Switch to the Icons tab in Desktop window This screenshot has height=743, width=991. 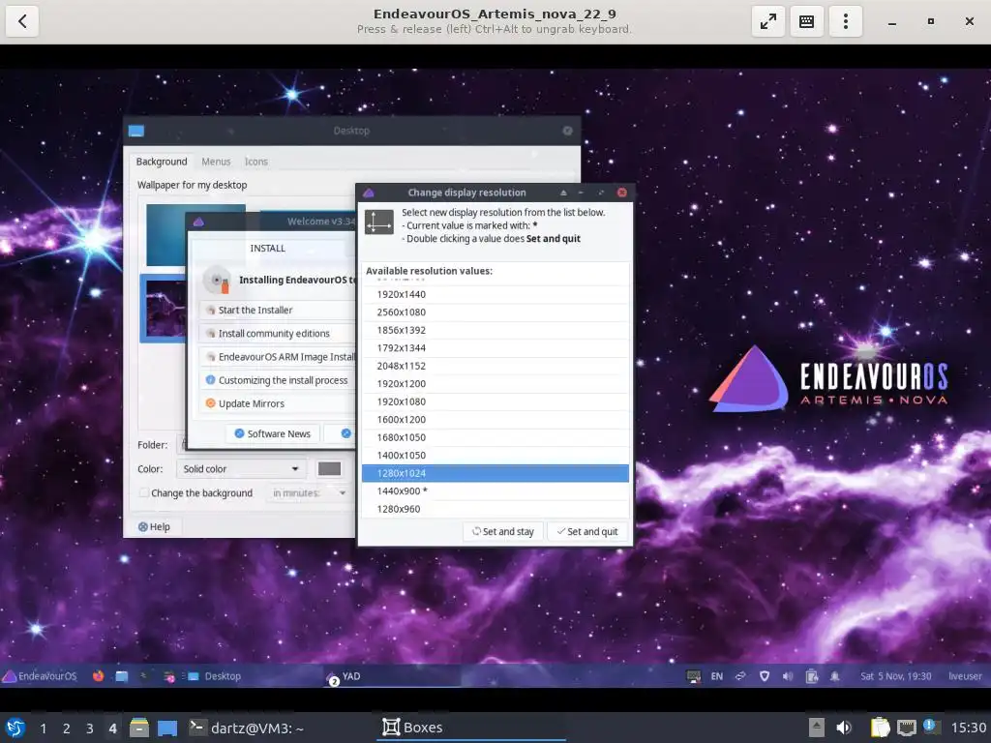(255, 162)
